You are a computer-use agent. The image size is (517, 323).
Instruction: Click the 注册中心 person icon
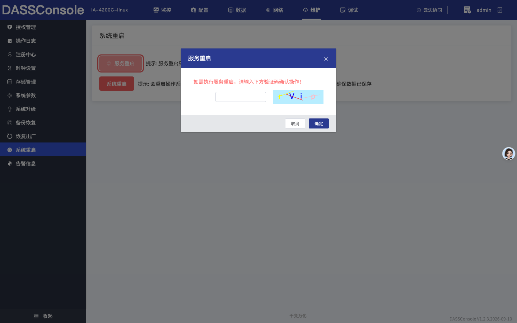point(10,55)
